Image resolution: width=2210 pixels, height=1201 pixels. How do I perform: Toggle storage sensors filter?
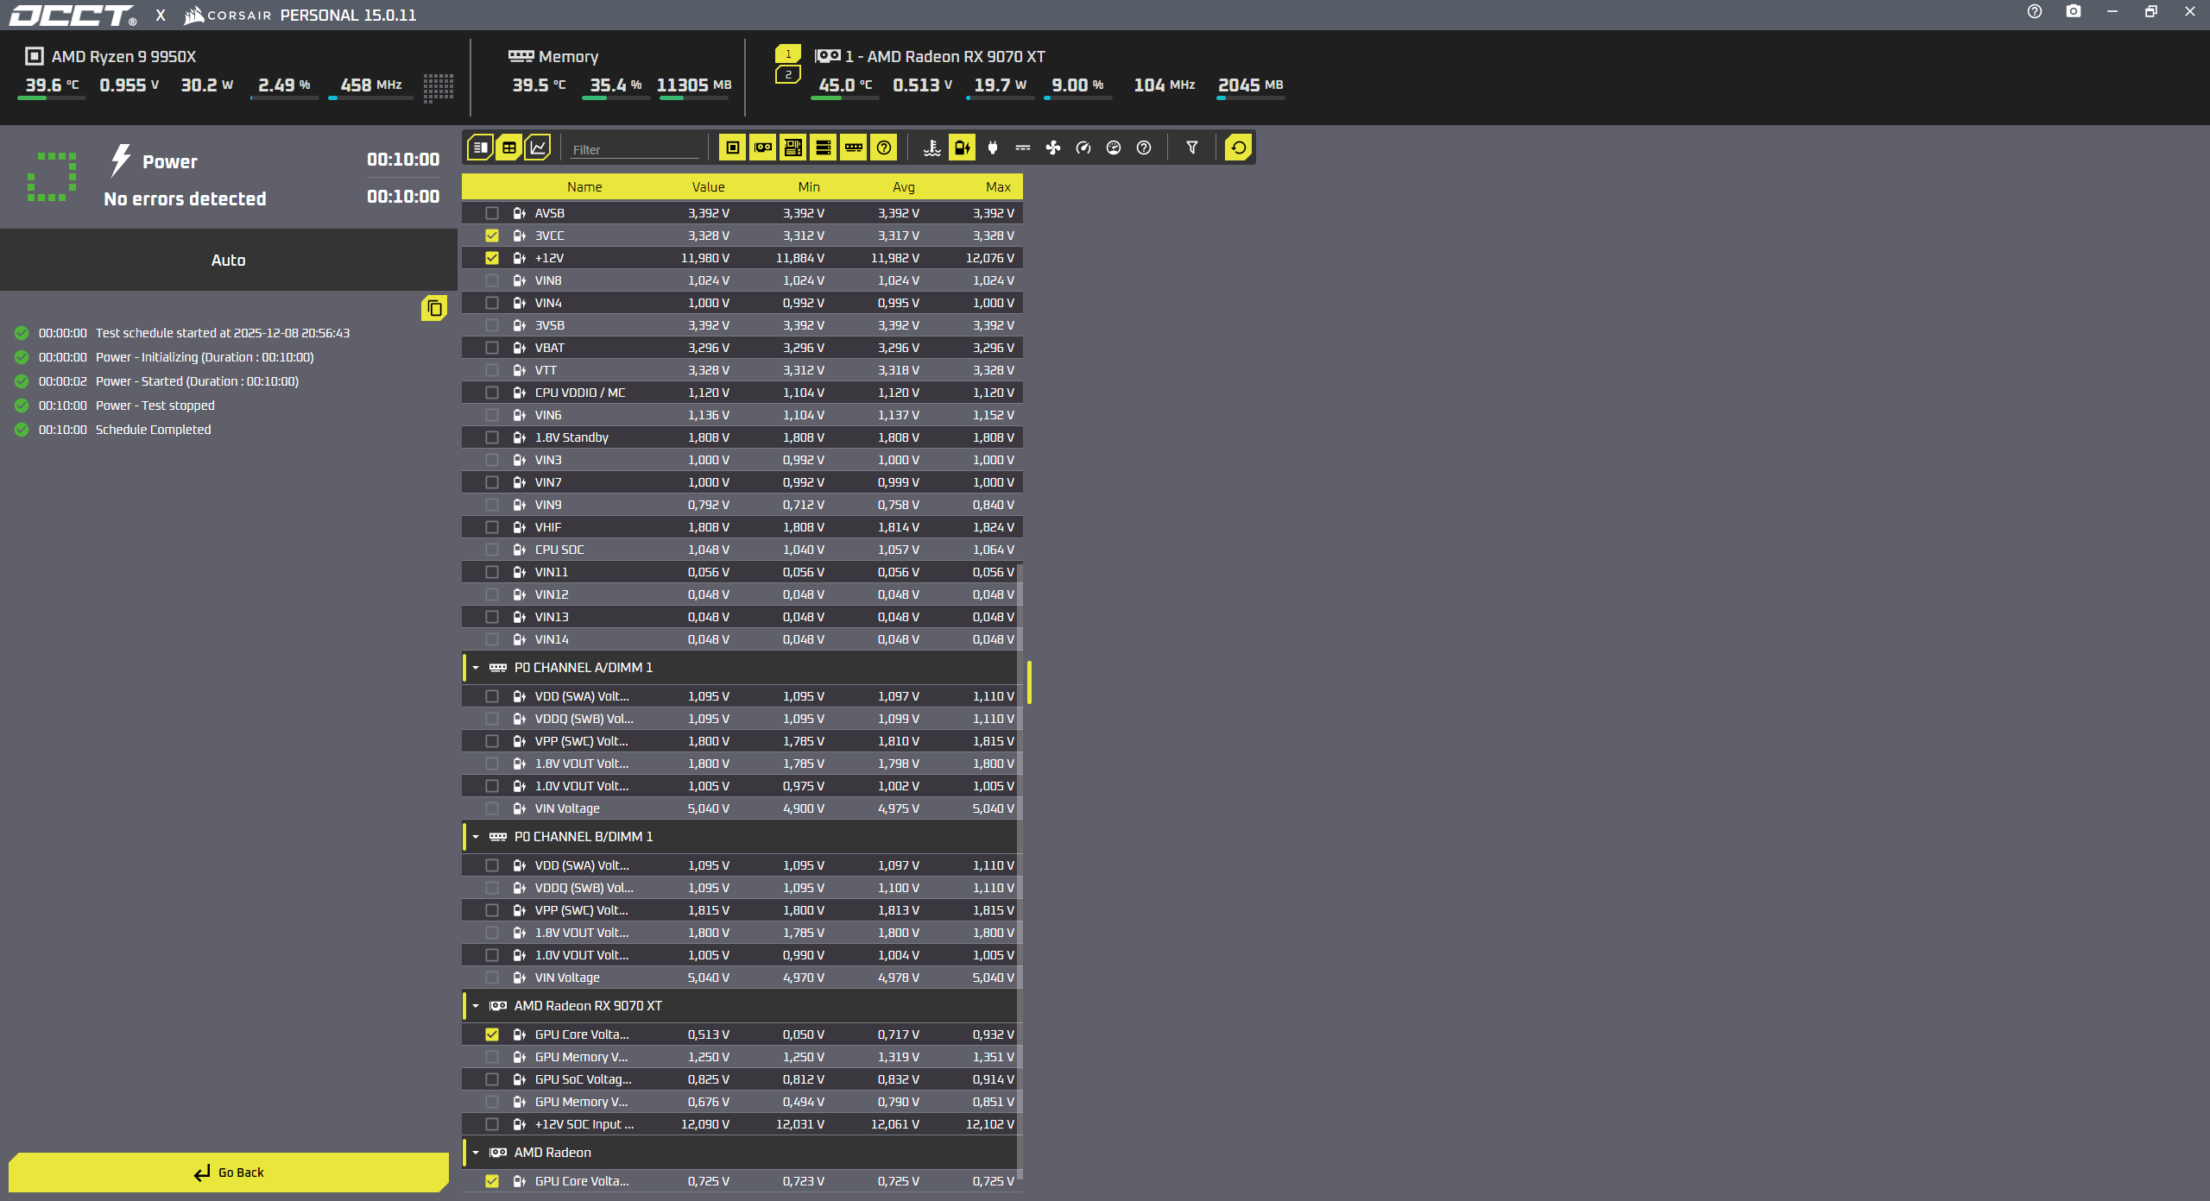(824, 148)
